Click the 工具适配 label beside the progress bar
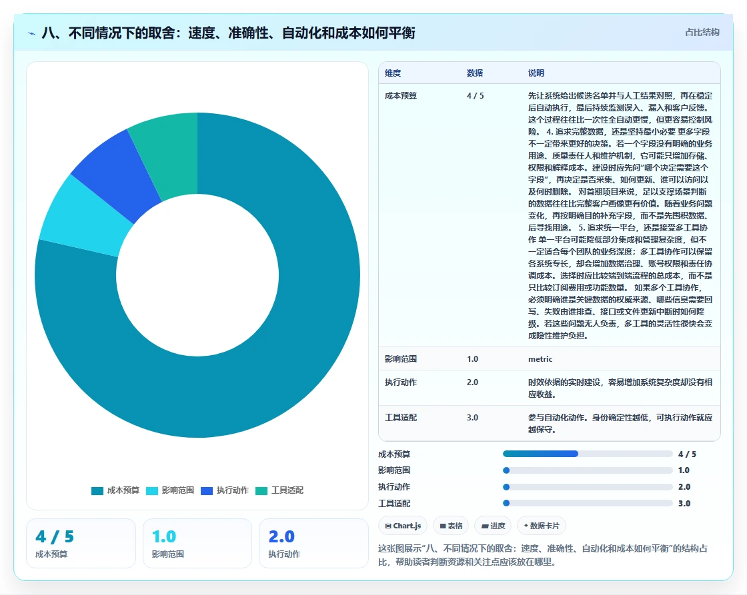The image size is (747, 595). tap(394, 503)
